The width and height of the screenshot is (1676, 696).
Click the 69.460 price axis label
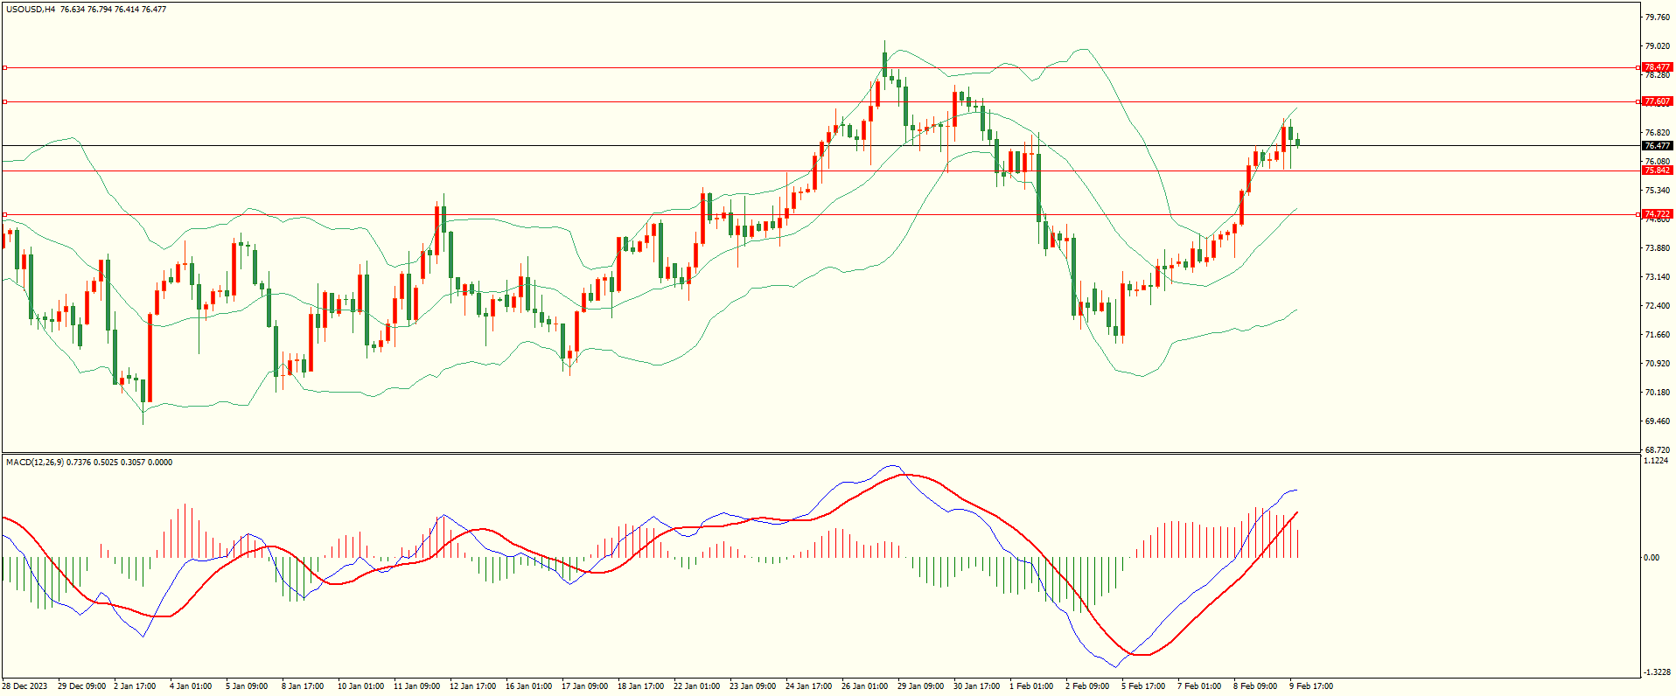(1658, 421)
